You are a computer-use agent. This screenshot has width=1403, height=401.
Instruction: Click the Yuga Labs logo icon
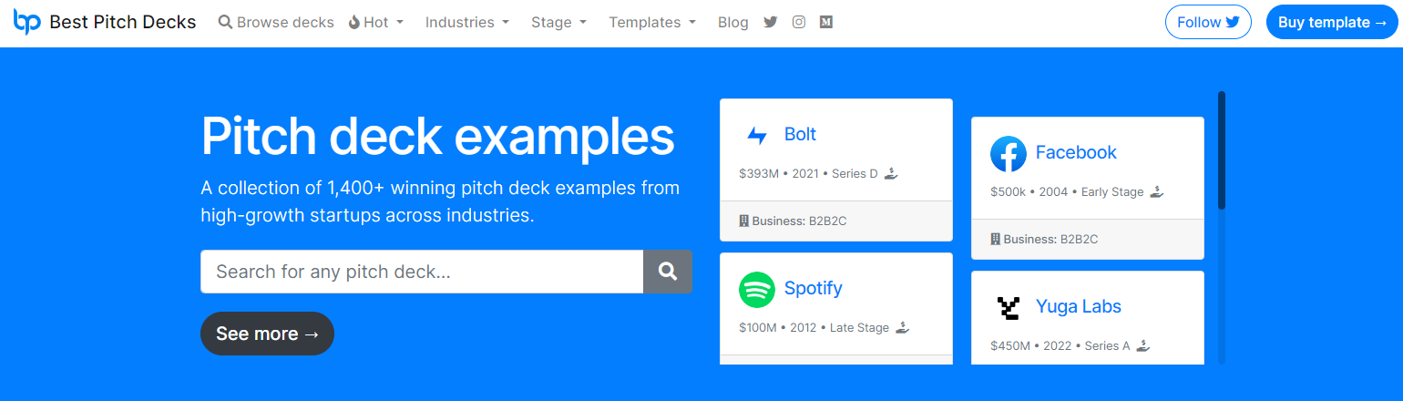pos(1009,308)
